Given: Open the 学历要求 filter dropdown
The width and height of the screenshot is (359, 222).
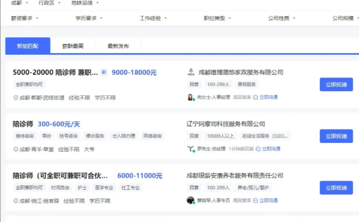Looking at the screenshot, I should point(87,18).
